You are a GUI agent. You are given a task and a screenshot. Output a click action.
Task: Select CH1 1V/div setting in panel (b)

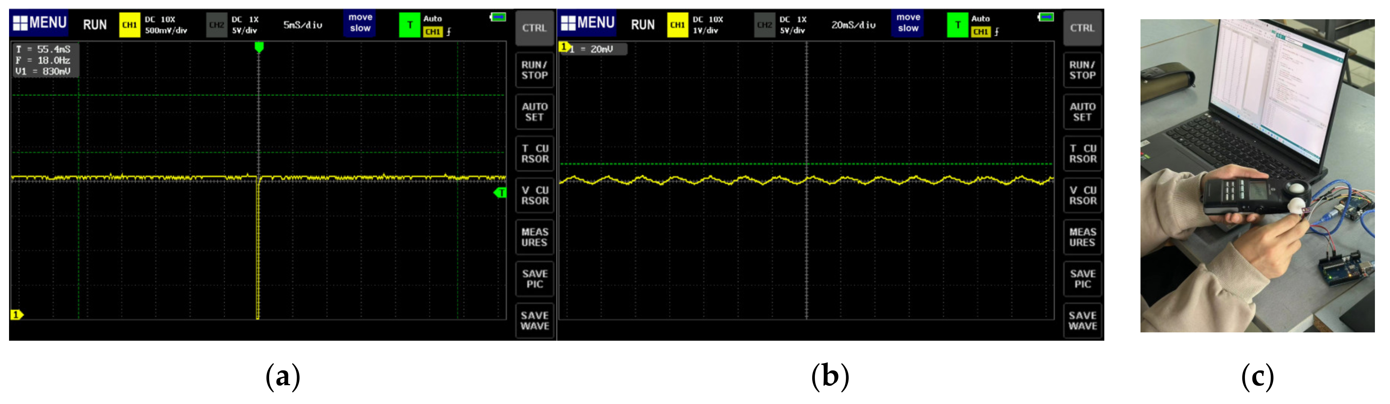click(706, 31)
